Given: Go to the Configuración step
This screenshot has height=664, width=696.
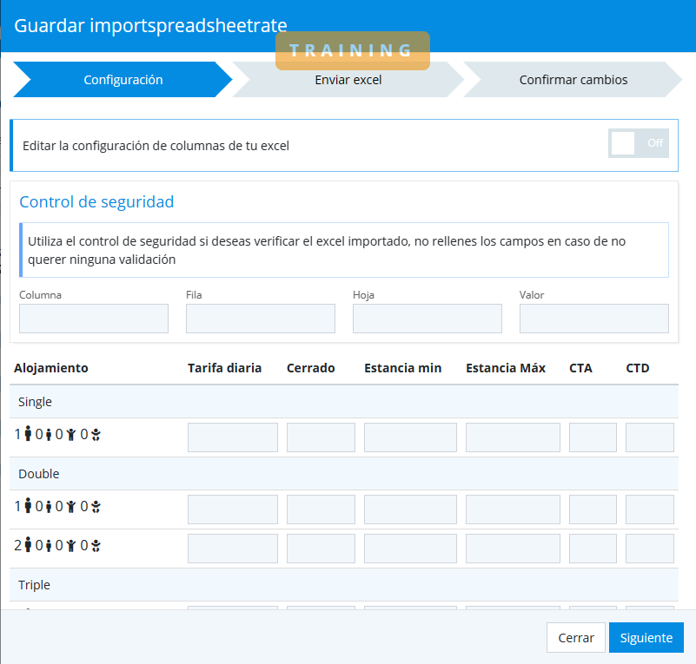Looking at the screenshot, I should 123,80.
